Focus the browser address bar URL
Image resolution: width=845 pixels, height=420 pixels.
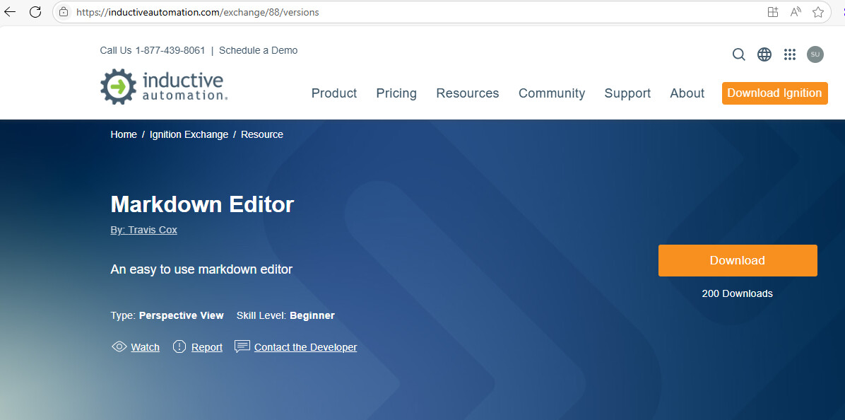(x=198, y=12)
